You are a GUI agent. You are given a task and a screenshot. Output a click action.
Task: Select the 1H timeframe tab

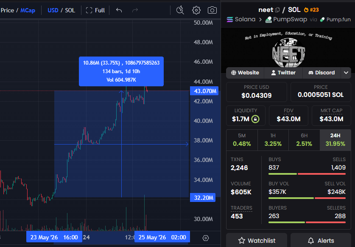click(273, 140)
